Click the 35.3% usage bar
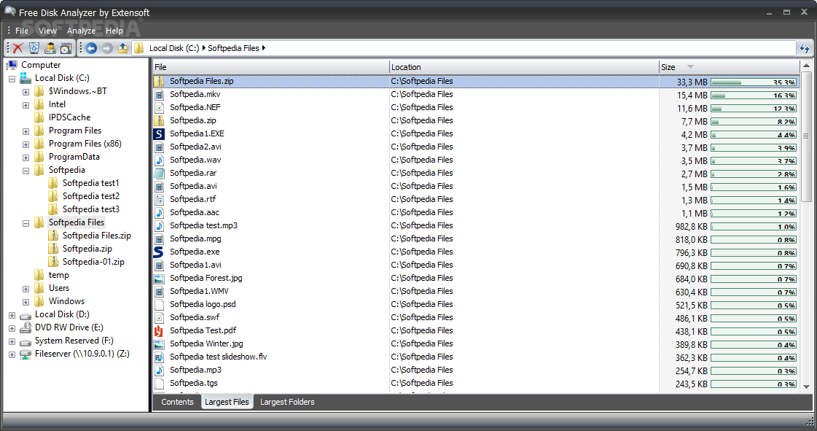 point(754,82)
